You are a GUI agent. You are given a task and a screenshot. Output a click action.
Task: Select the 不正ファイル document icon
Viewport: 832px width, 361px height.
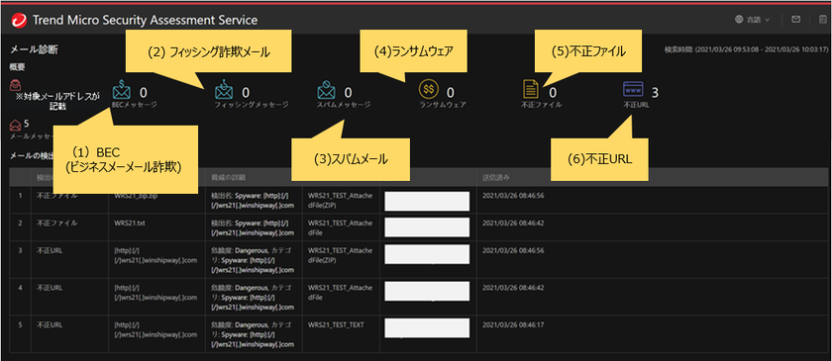coord(532,90)
